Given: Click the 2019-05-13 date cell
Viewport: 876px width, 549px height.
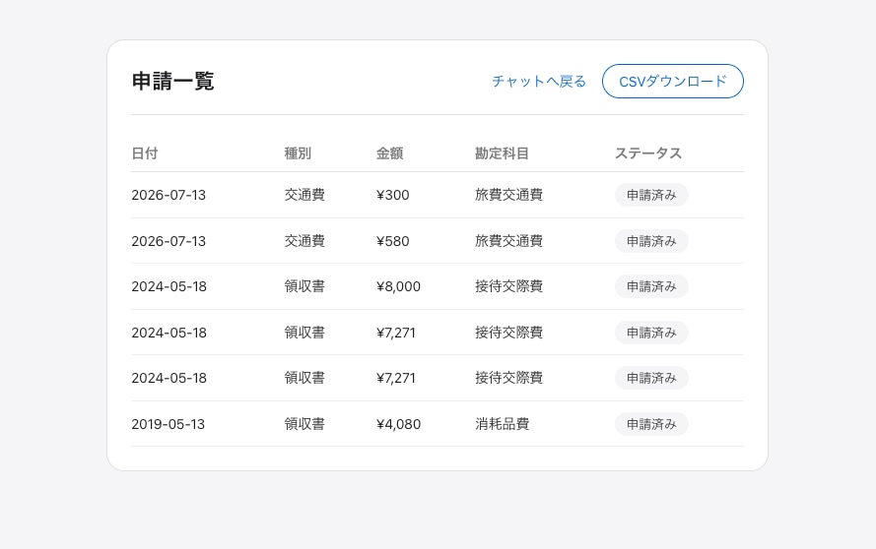Looking at the screenshot, I should [x=168, y=424].
